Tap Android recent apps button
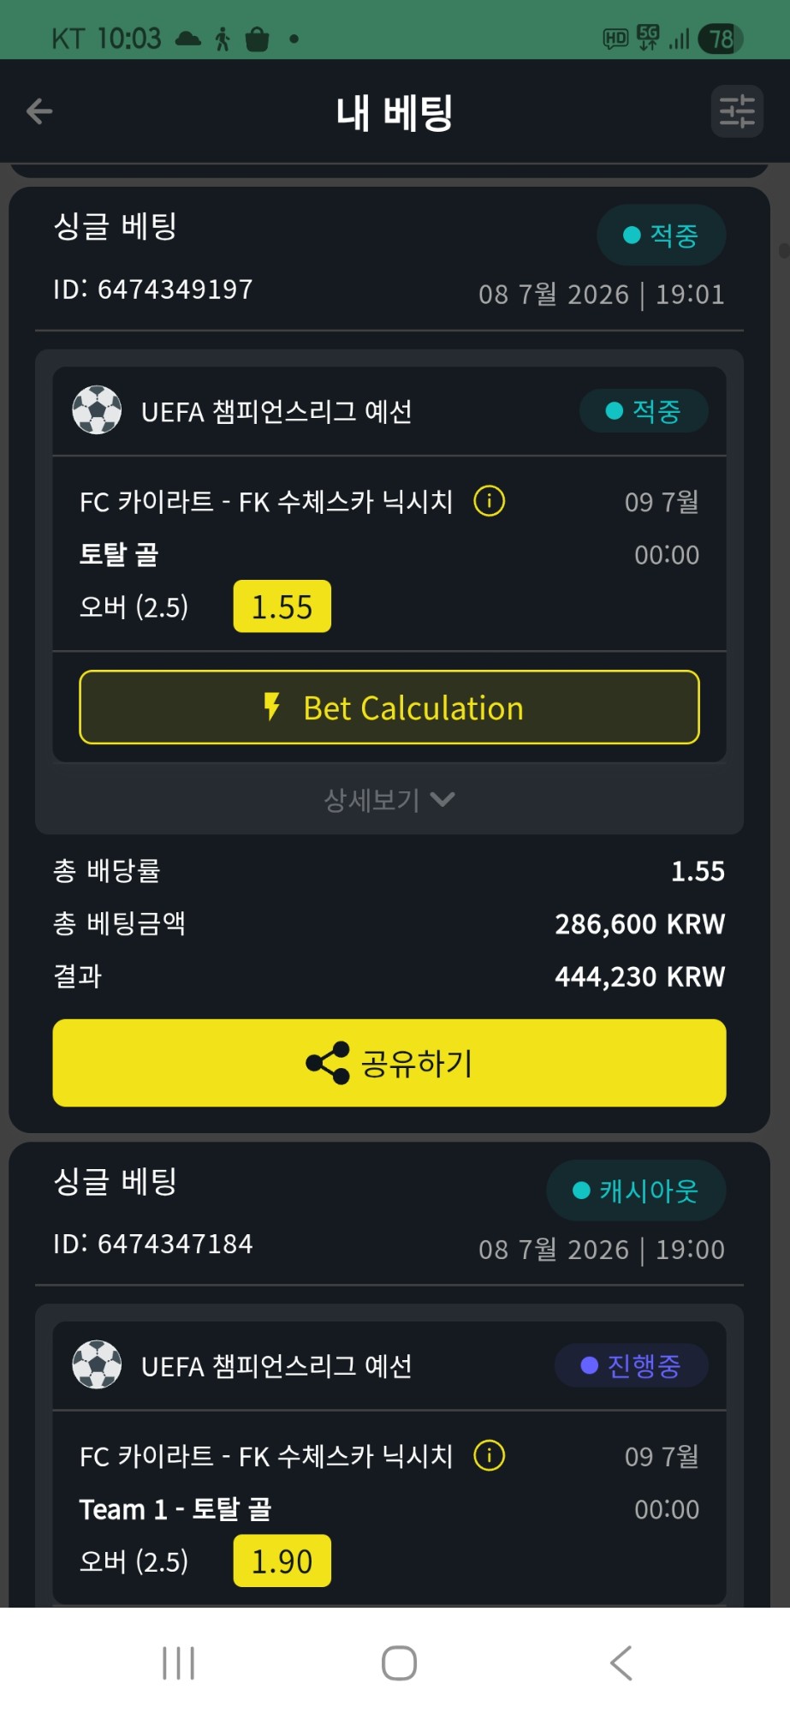The width and height of the screenshot is (790, 1713). pyautogui.click(x=179, y=1663)
